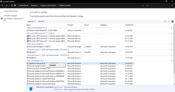This screenshot has width=175, height=92.
Task: Click the 23-08-2021 installed date cell
Action: (x=129, y=63)
